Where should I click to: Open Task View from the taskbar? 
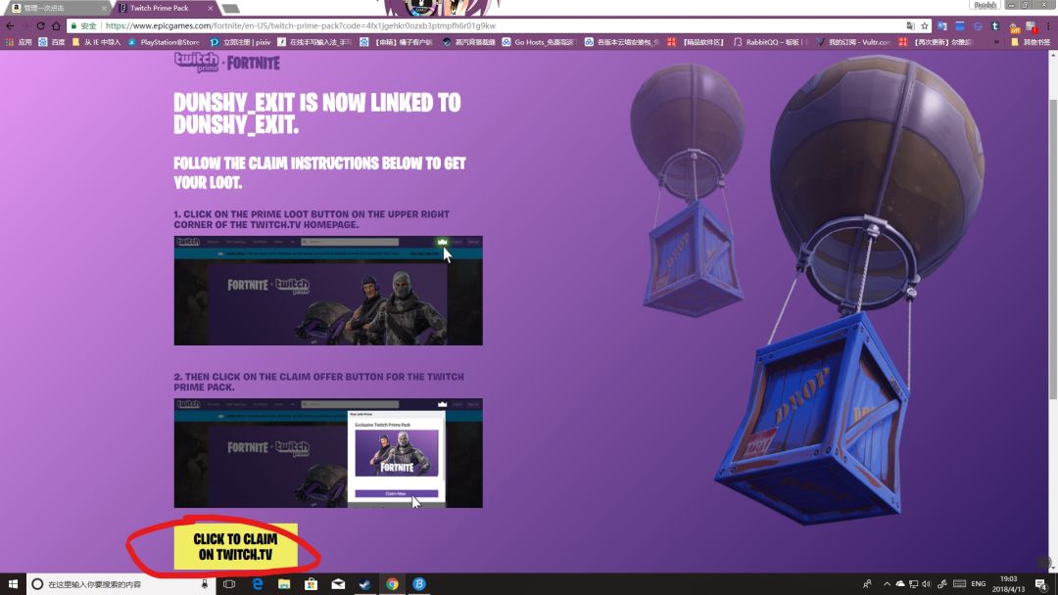pyautogui.click(x=229, y=584)
